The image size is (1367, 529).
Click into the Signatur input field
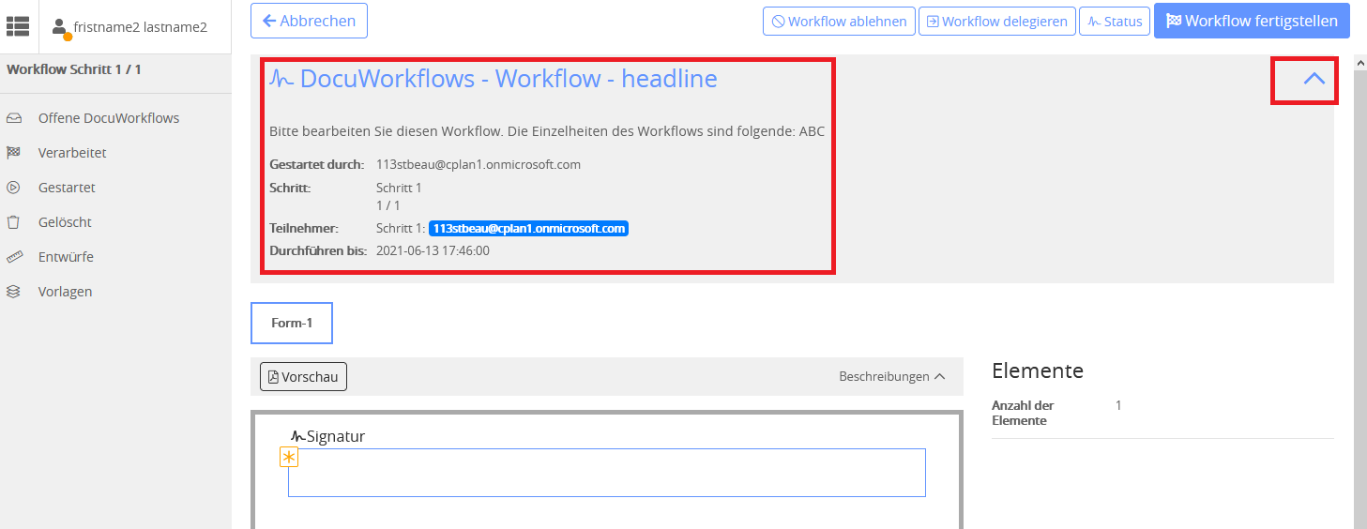click(x=607, y=473)
